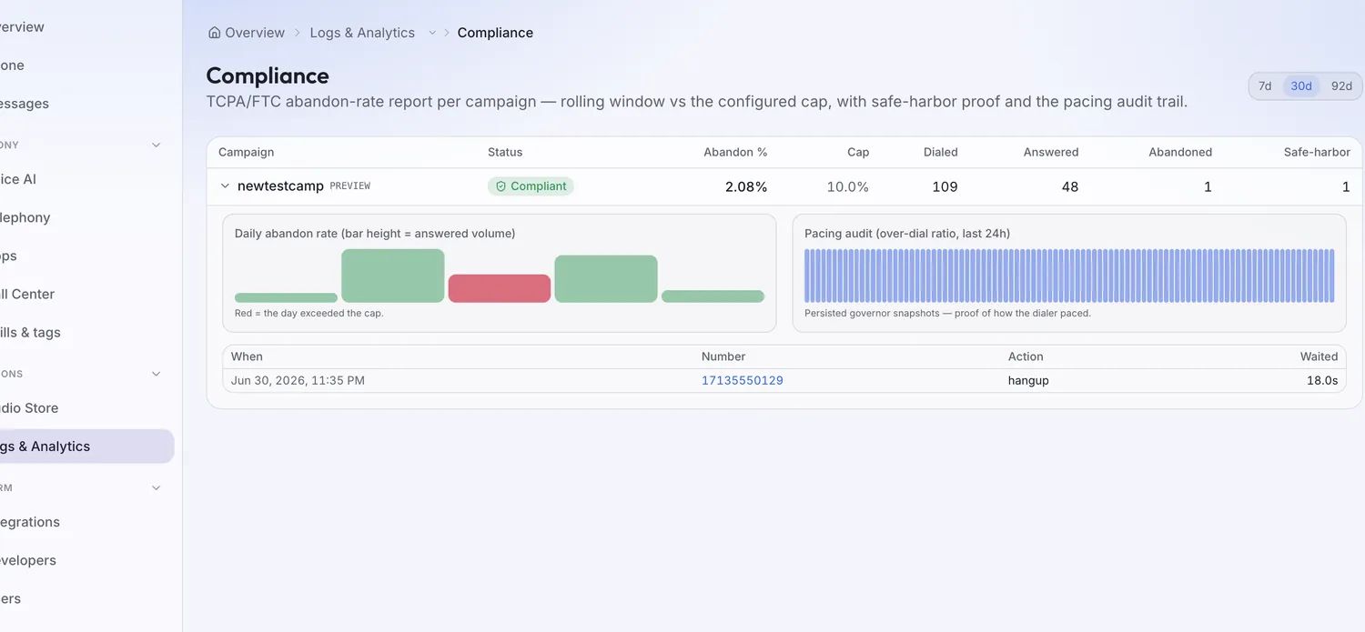Click the 18.0s waited value
Screen dimensions: 1365x632
[x=1322, y=380]
